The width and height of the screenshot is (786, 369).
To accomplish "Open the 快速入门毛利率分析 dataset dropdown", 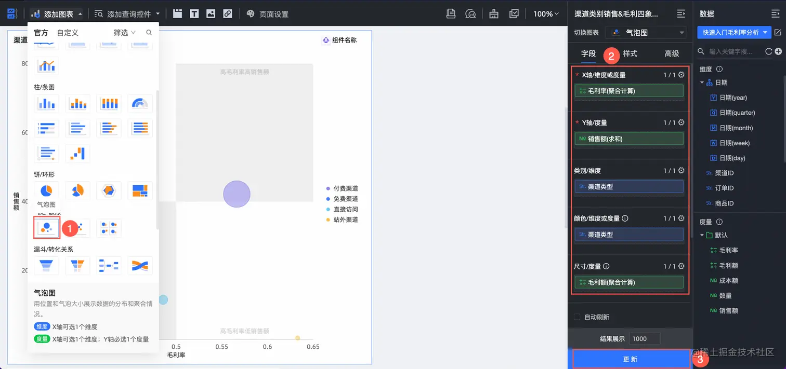I will [734, 32].
